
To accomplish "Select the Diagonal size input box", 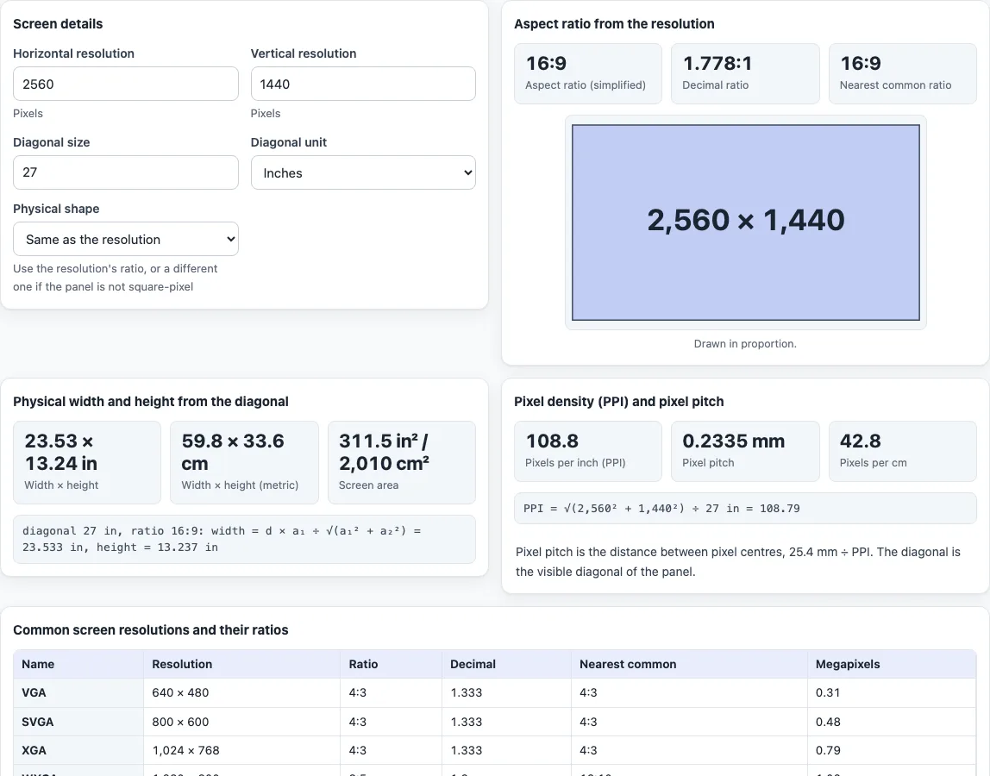I will tap(126, 172).
